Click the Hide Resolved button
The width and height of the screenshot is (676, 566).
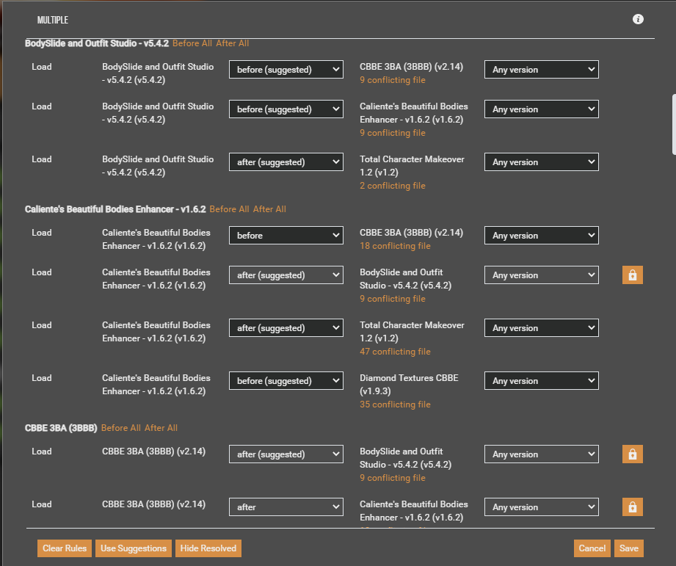coord(208,548)
